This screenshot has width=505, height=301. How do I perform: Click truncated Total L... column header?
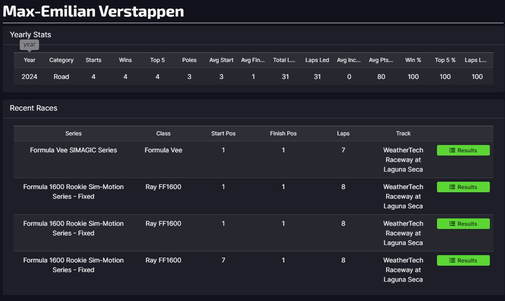pos(284,60)
